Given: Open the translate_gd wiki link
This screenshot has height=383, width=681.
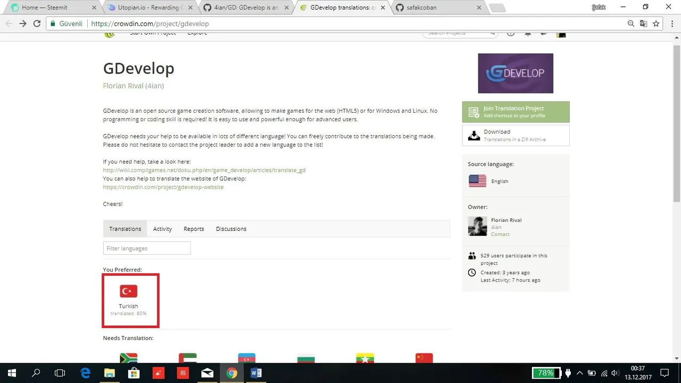Looking at the screenshot, I should 204,170.
